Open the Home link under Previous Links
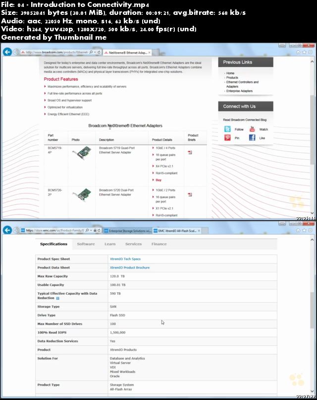This screenshot has height=400, width=317. (x=230, y=73)
